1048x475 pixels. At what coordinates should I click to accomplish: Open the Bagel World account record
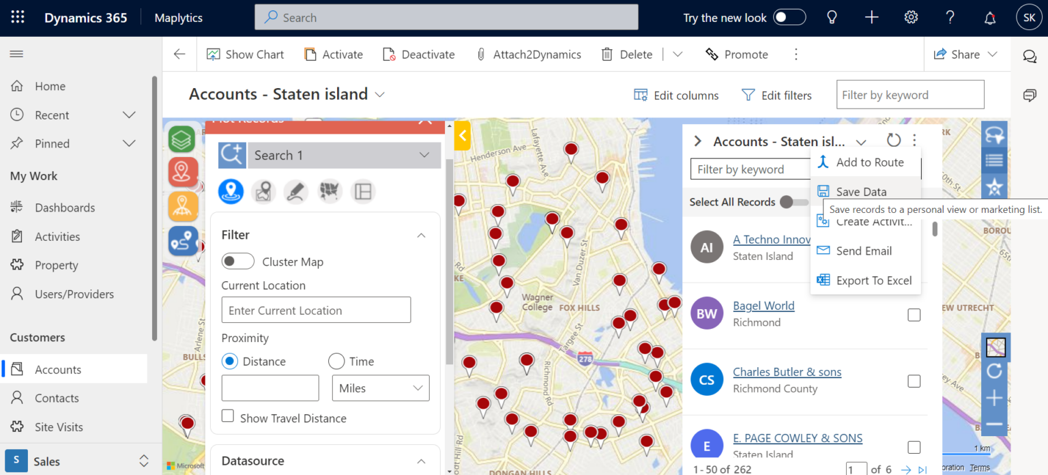[x=763, y=305]
